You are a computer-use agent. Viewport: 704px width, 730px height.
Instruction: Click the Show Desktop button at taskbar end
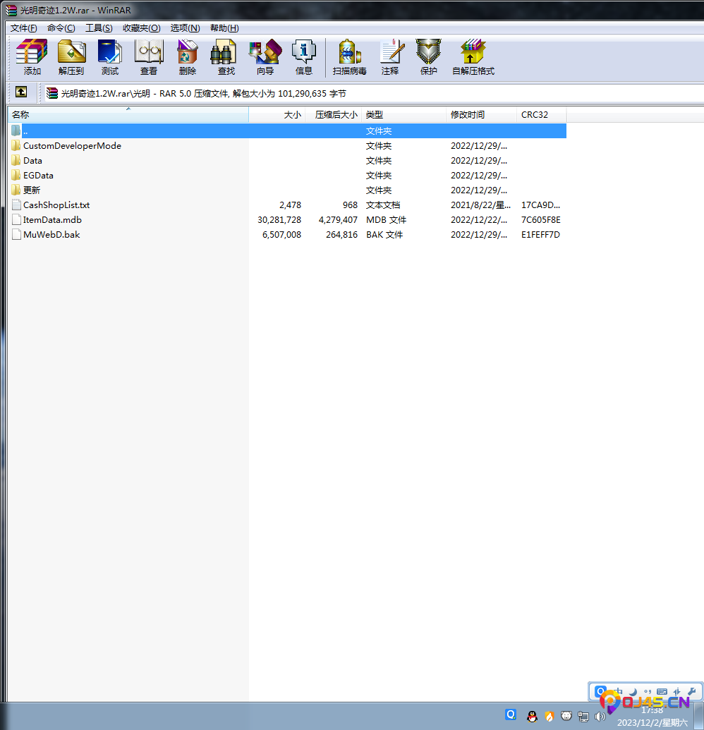pos(700,716)
